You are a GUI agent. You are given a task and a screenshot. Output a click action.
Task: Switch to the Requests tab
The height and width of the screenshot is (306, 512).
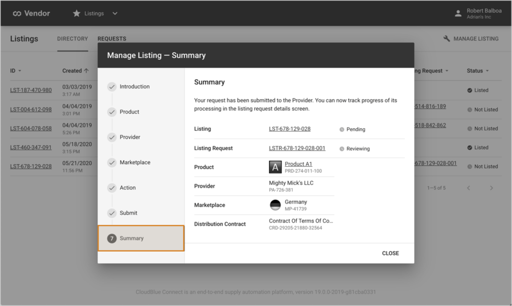pyautogui.click(x=111, y=38)
